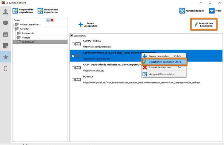This screenshot has width=224, height=145.
Task: Open the Mehr dropdown menu
Action: click(x=215, y=11)
